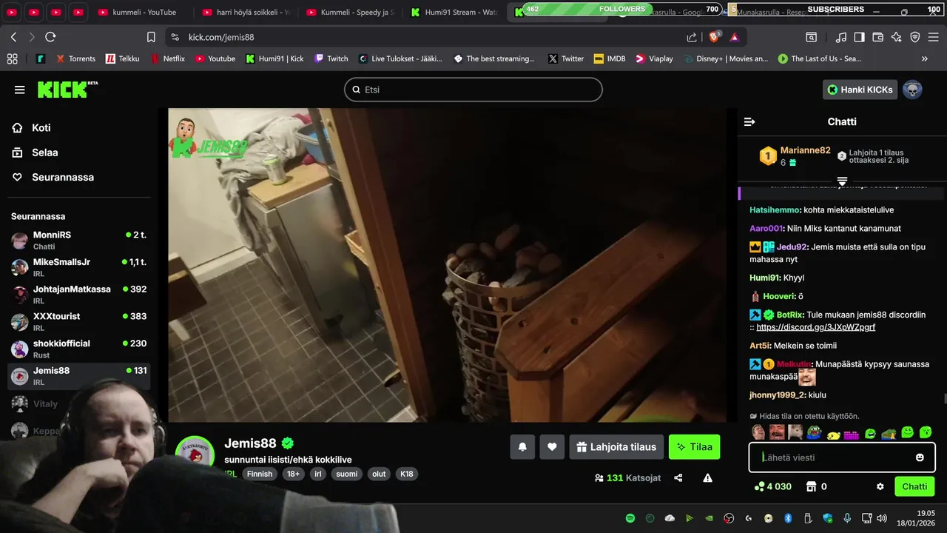Image resolution: width=947 pixels, height=533 pixels.
Task: Click the browser address bar kick.com/jemis88
Action: pos(221,37)
